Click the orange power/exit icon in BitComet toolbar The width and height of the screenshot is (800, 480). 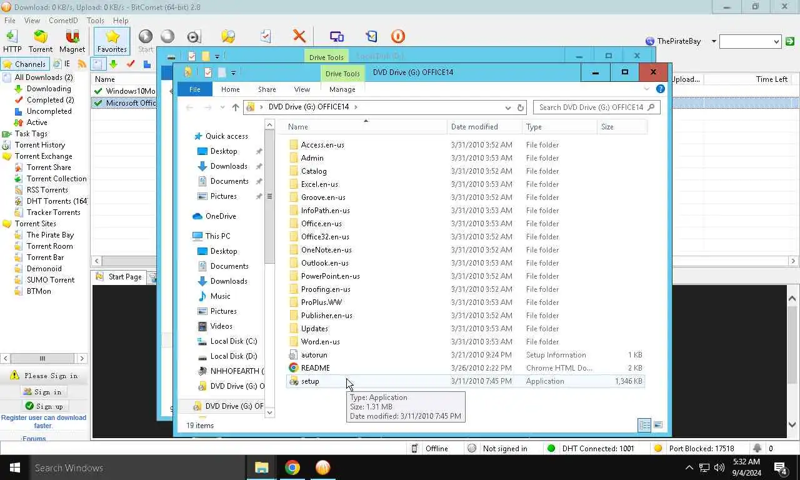(x=397, y=37)
